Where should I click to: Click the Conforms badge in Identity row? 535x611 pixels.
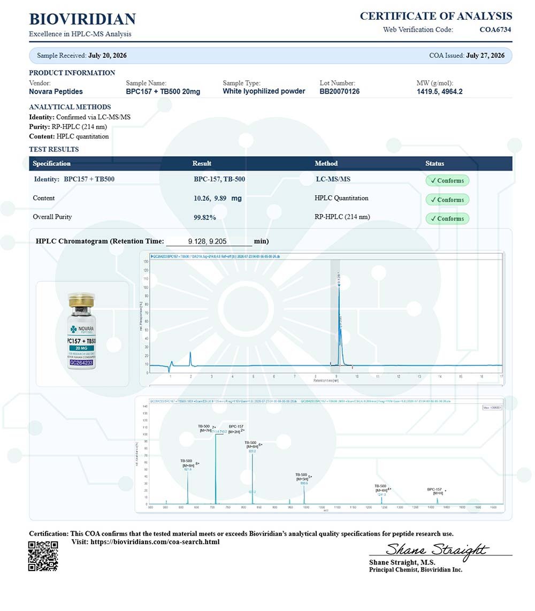[x=447, y=180]
